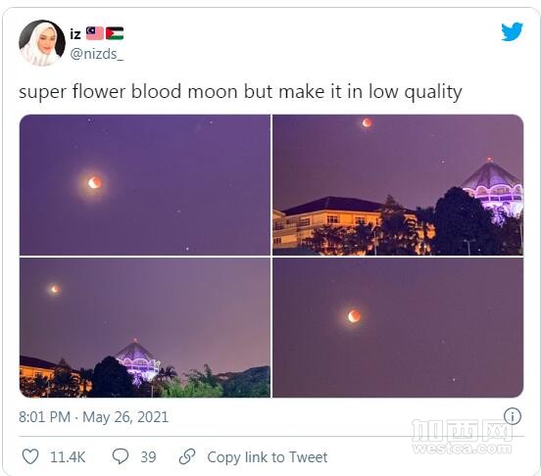Like the tweet with heart icon
Viewport: 541px width, 476px height.
point(30,456)
